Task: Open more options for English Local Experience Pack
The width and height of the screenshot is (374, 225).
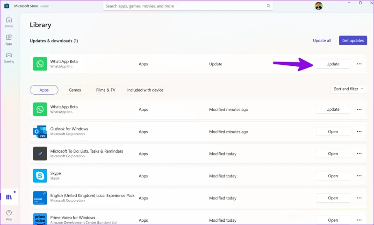Action: 359,198
